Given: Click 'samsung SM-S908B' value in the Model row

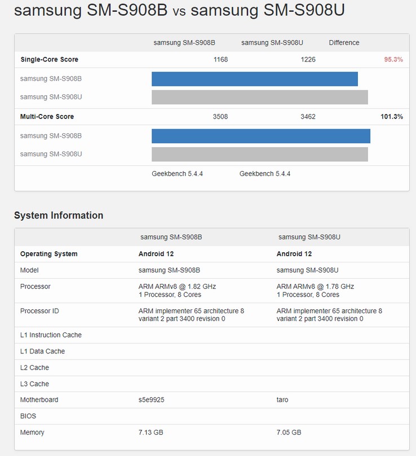Looking at the screenshot, I should [169, 270].
